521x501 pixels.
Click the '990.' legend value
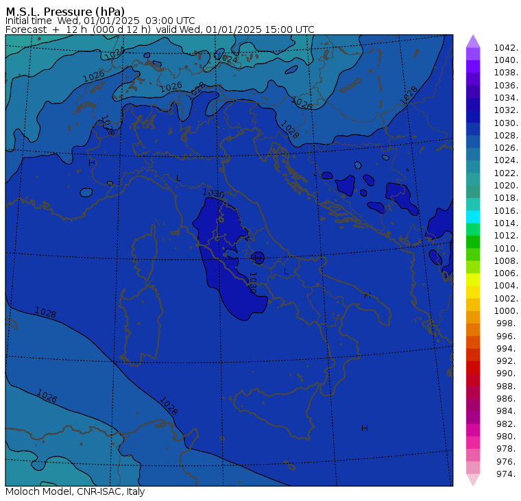tap(507, 373)
